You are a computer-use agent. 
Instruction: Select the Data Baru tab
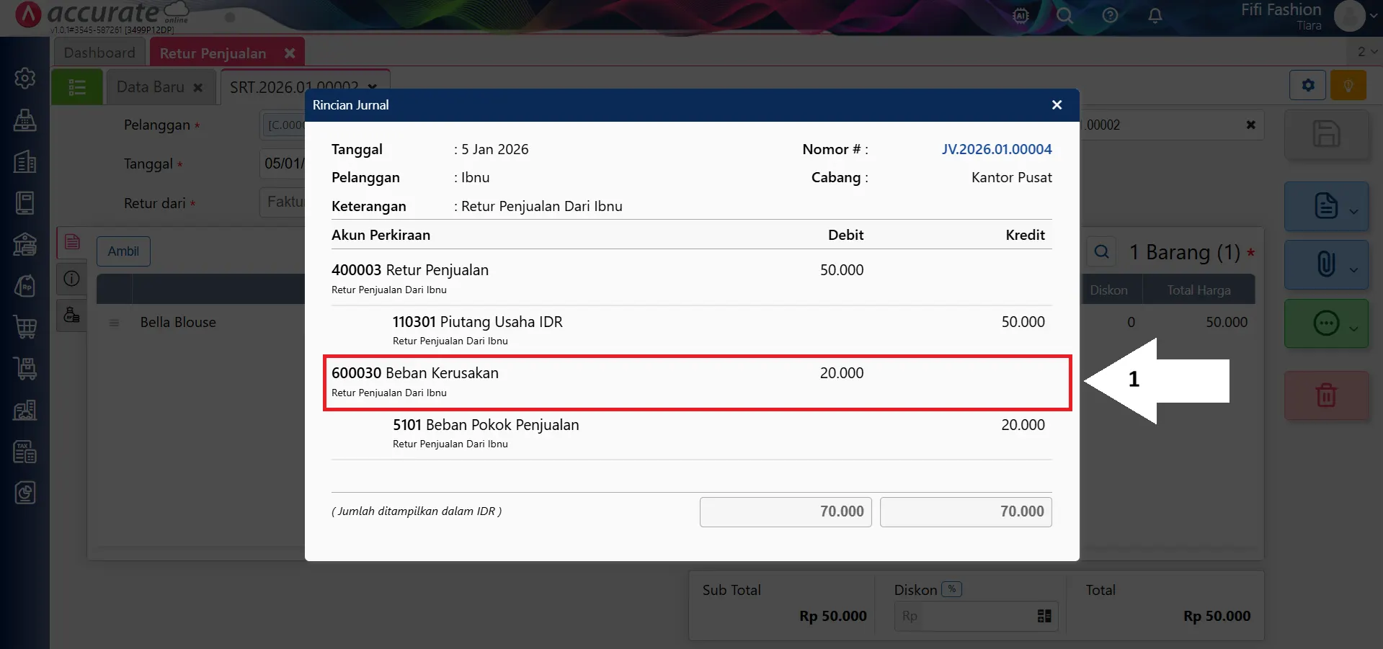(x=151, y=87)
